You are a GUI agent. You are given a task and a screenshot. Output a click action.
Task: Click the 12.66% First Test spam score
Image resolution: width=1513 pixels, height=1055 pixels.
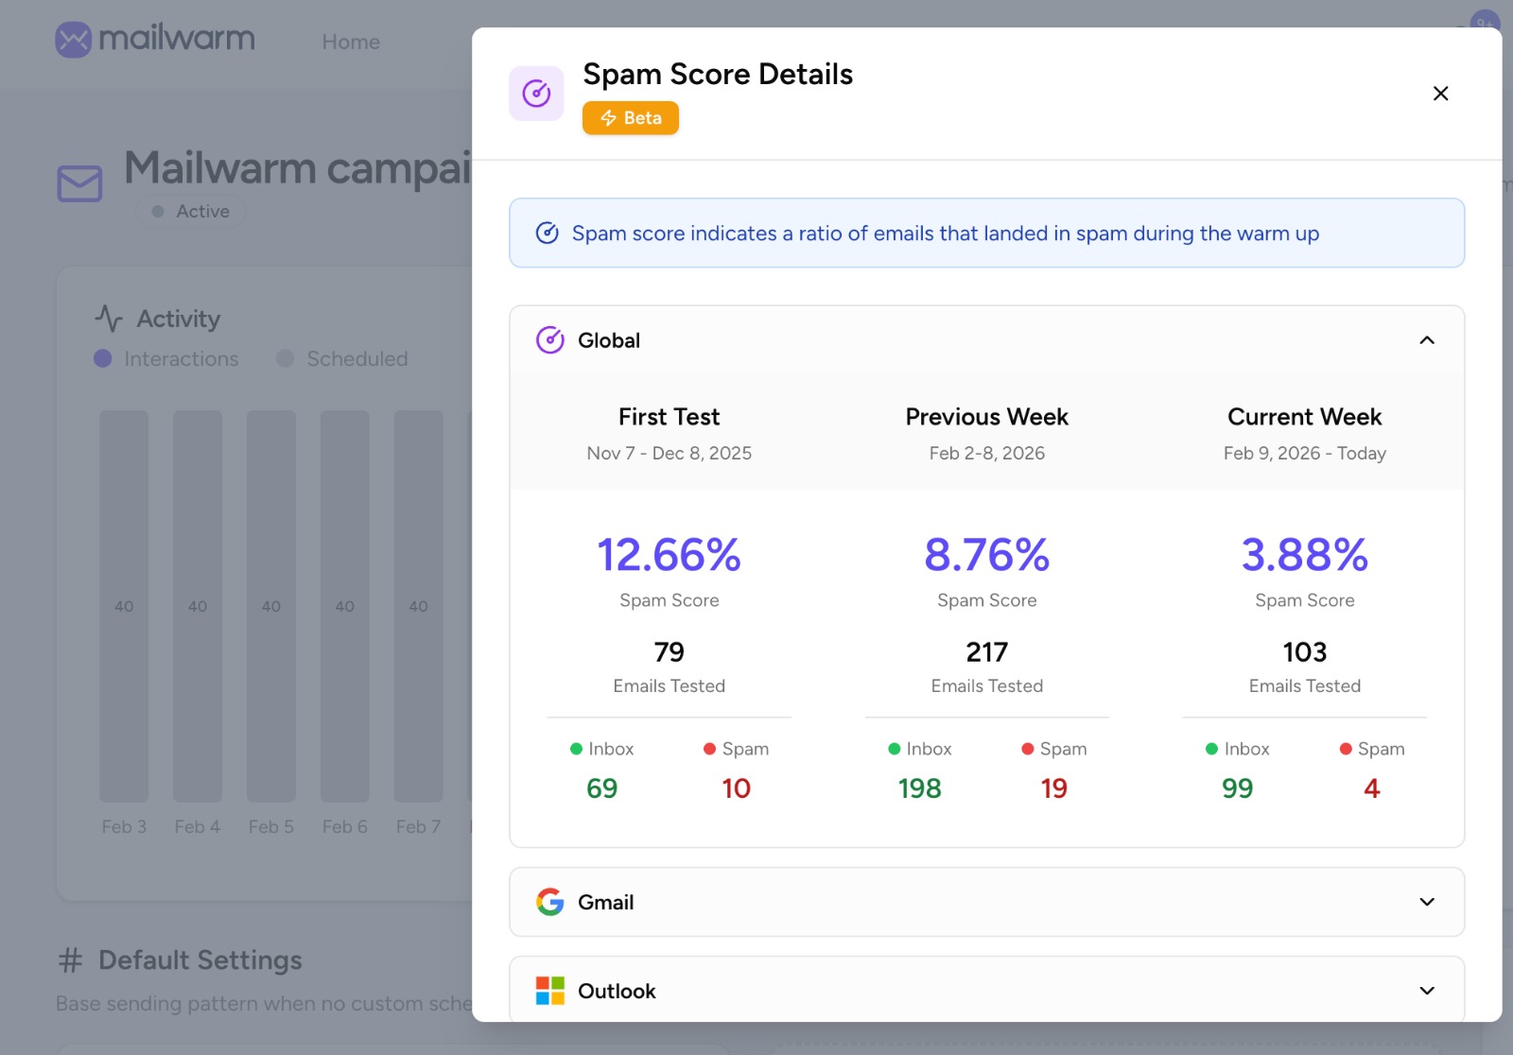(x=669, y=555)
